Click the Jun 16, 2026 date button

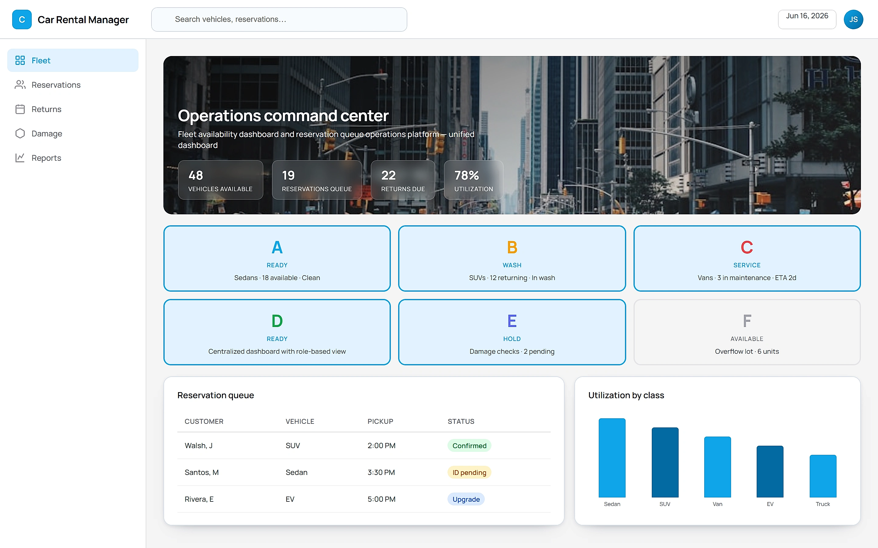[807, 19]
